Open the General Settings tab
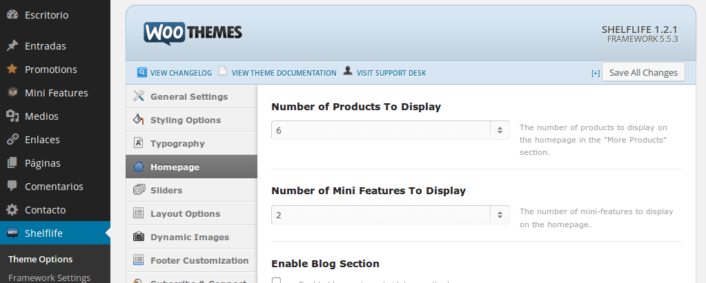Image resolution: width=706 pixels, height=283 pixels. point(191,96)
